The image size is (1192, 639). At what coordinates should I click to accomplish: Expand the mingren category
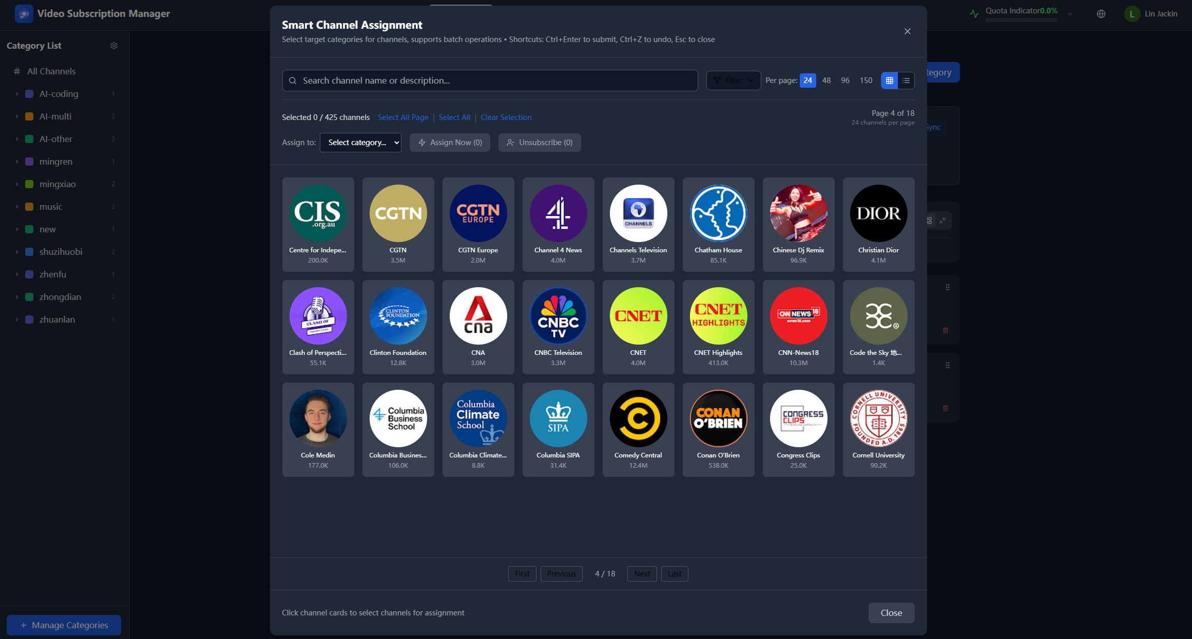coord(17,162)
